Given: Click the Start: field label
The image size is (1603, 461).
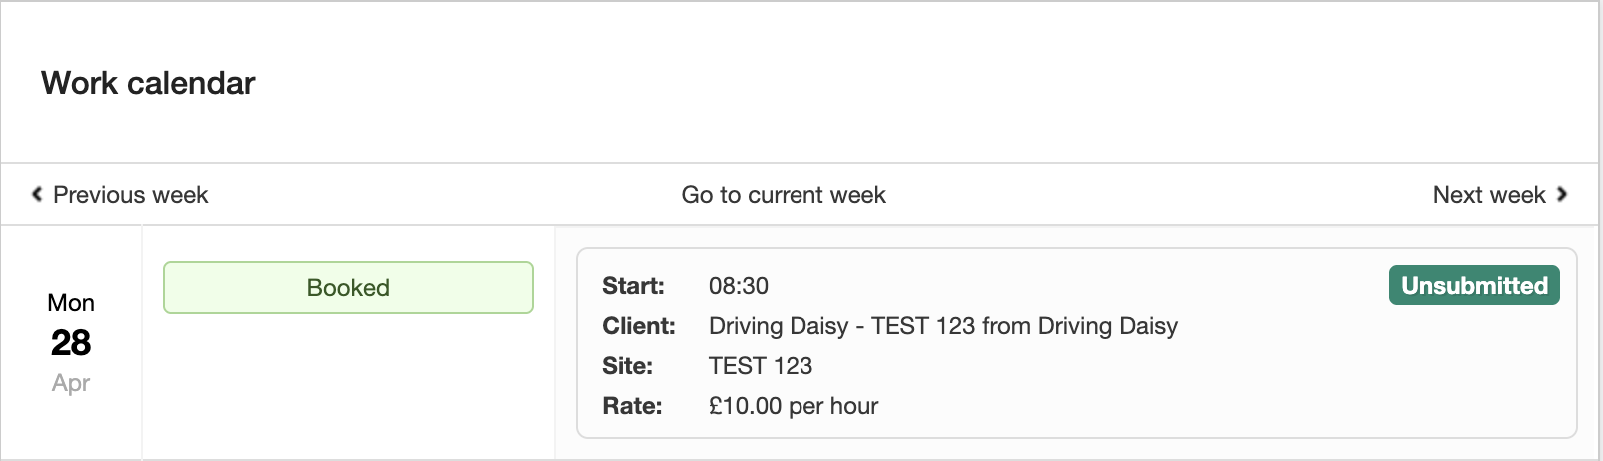Looking at the screenshot, I should click(633, 286).
